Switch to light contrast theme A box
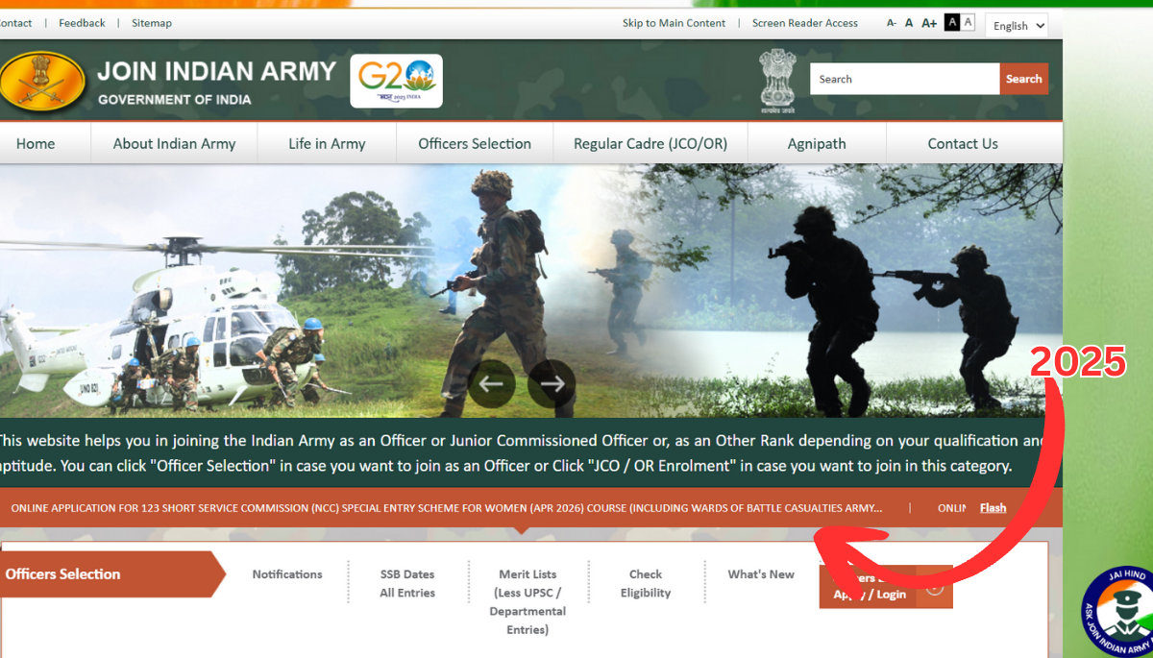This screenshot has height=658, width=1153. click(968, 22)
